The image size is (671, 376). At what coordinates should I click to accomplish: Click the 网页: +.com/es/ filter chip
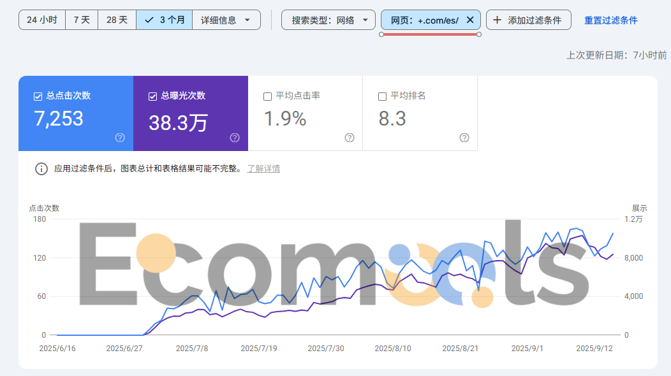(424, 20)
